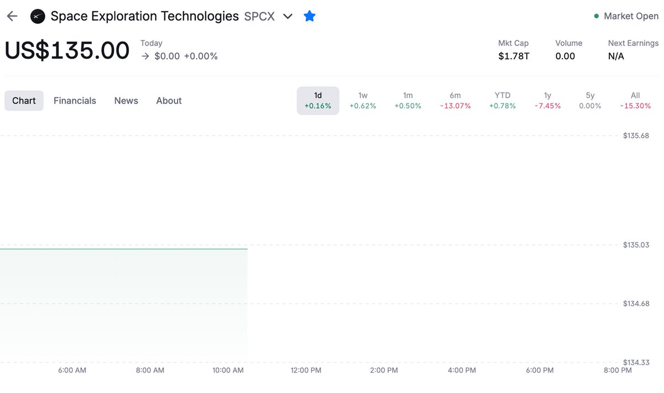Click the 12:00 PM time label

tap(306, 370)
